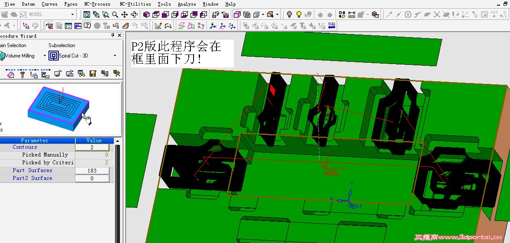
Task: Open the Analyze menu
Action: [x=187, y=4]
